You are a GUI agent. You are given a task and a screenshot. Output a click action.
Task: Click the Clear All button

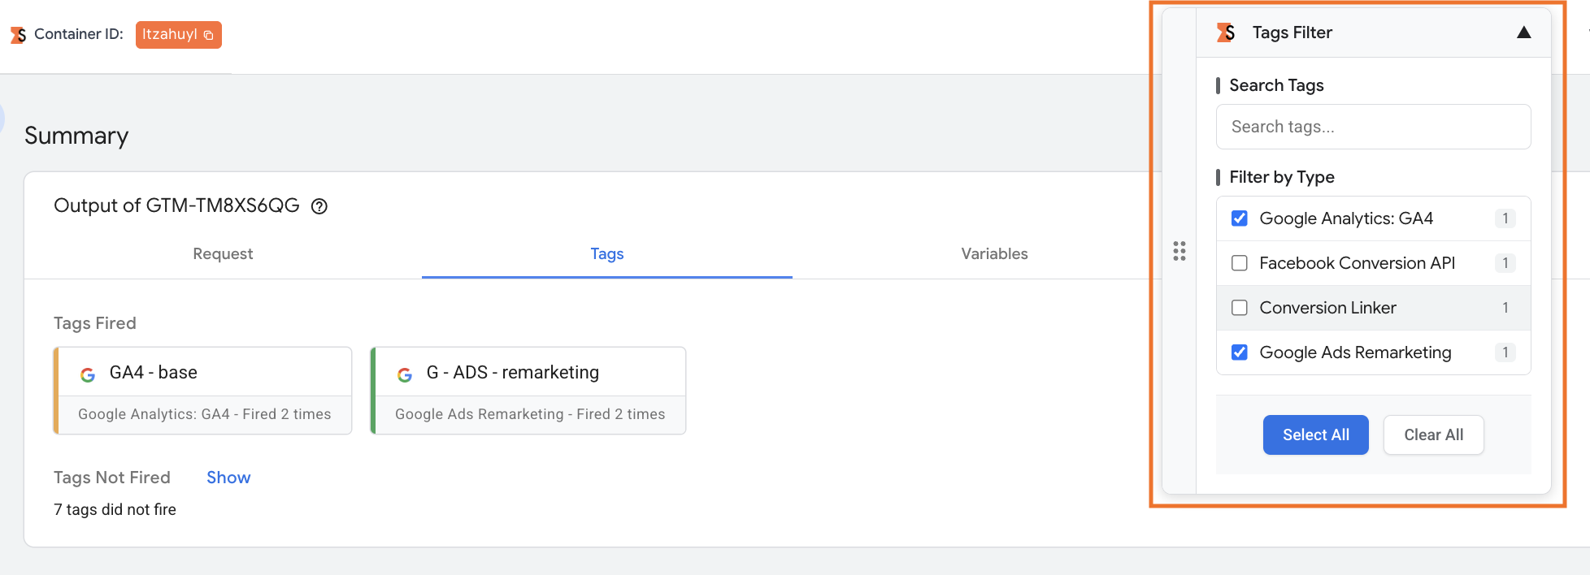[1434, 435]
